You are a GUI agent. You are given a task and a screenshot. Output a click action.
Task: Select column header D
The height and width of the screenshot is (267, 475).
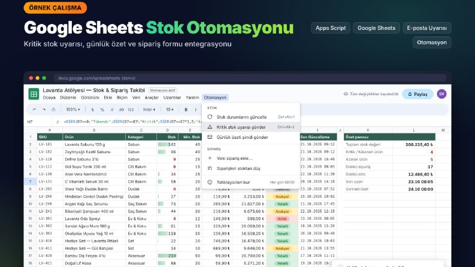(168, 130)
